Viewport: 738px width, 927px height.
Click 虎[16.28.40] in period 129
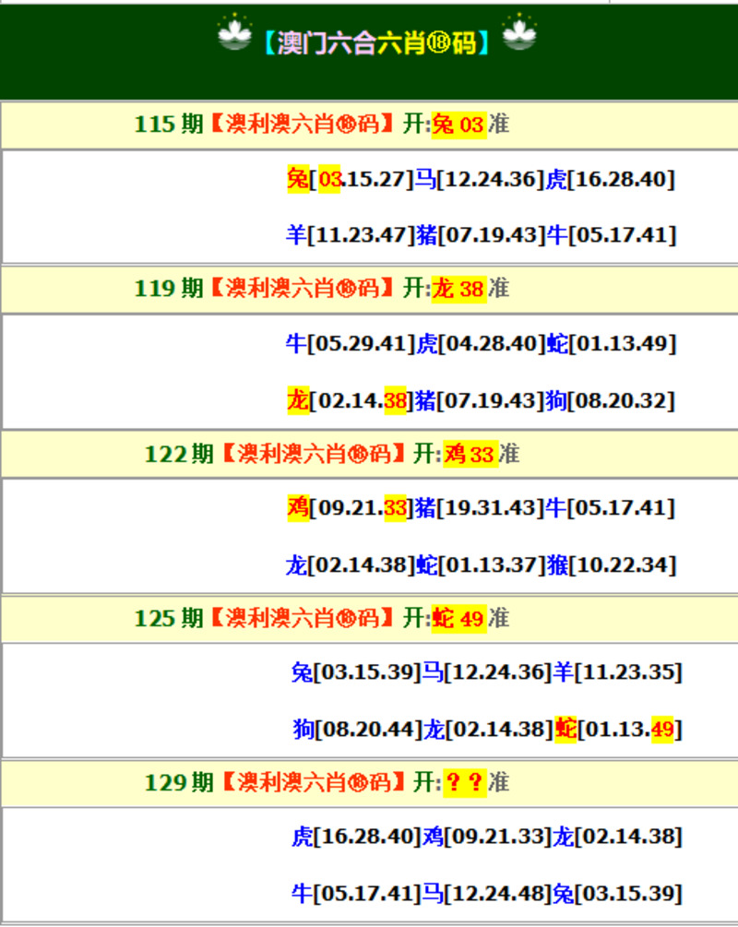(356, 837)
